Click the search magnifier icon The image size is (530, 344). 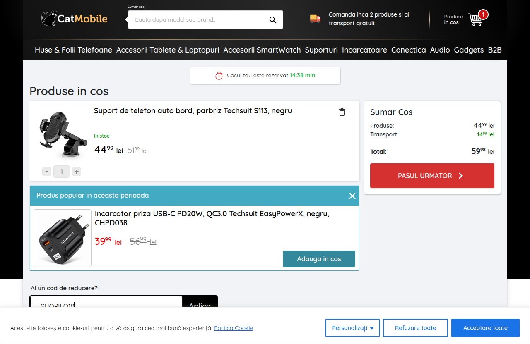(x=272, y=20)
